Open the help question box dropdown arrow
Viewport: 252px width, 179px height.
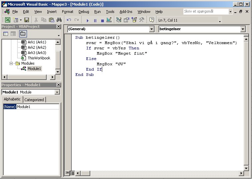tap(230, 12)
